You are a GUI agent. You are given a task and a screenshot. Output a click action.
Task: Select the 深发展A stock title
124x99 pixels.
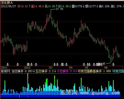point(7,3)
